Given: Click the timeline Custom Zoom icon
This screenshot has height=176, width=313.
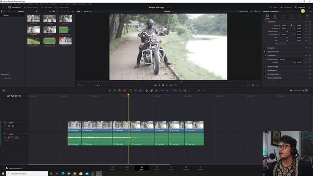Looking at the screenshot, I should pos(185,90).
